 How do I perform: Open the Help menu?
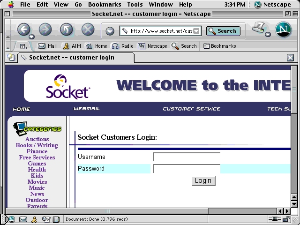point(186,4)
